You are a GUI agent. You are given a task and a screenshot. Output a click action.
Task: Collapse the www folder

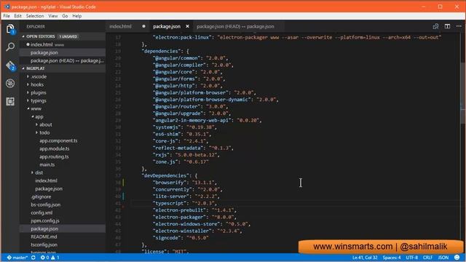[x=28, y=108]
